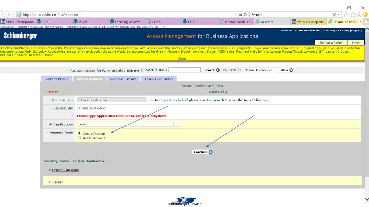Refresh the page with reload icon

click(245, 14)
